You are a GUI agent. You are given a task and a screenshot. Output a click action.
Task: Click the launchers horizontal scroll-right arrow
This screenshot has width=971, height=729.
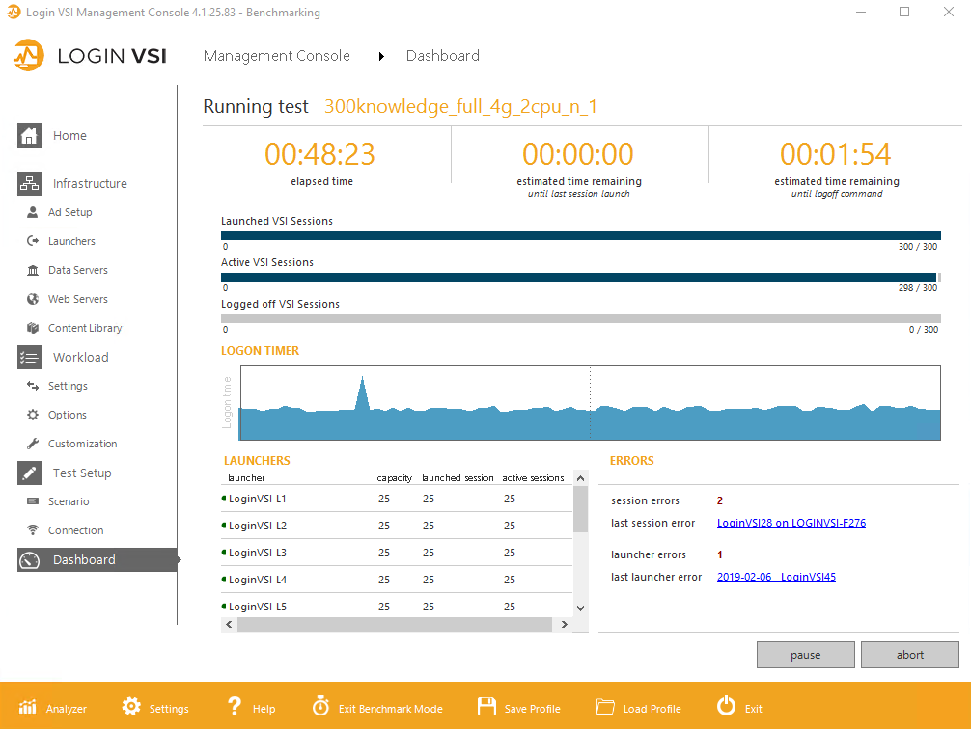point(564,625)
